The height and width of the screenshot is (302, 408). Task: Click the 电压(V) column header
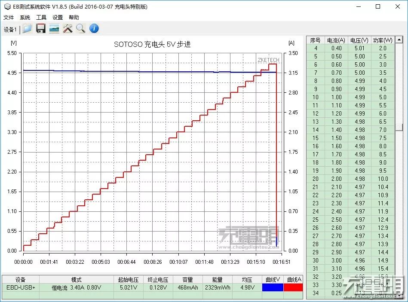click(359, 40)
